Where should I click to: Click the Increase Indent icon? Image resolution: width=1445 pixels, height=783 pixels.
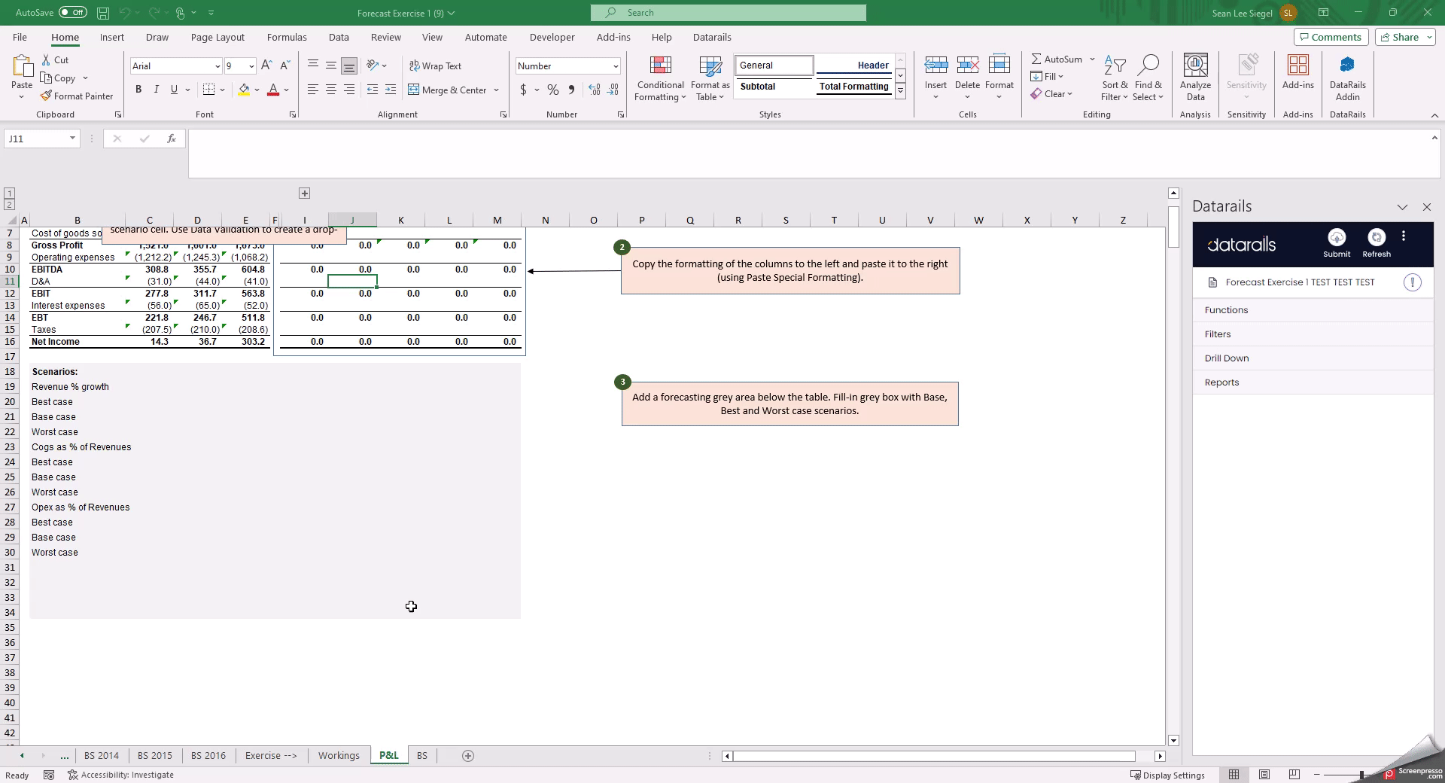pyautogui.click(x=391, y=90)
